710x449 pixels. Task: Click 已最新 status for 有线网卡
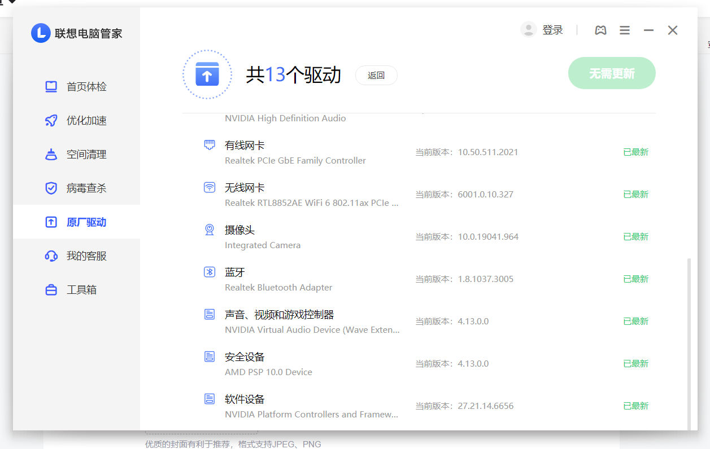636,152
